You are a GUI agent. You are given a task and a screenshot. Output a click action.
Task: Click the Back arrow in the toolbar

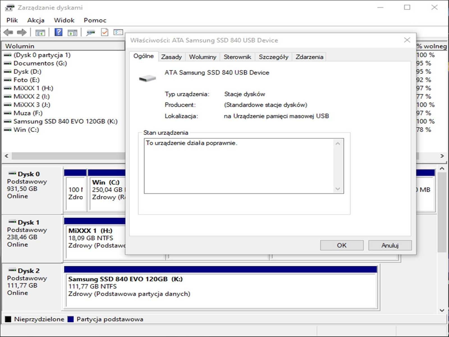pyautogui.click(x=8, y=32)
